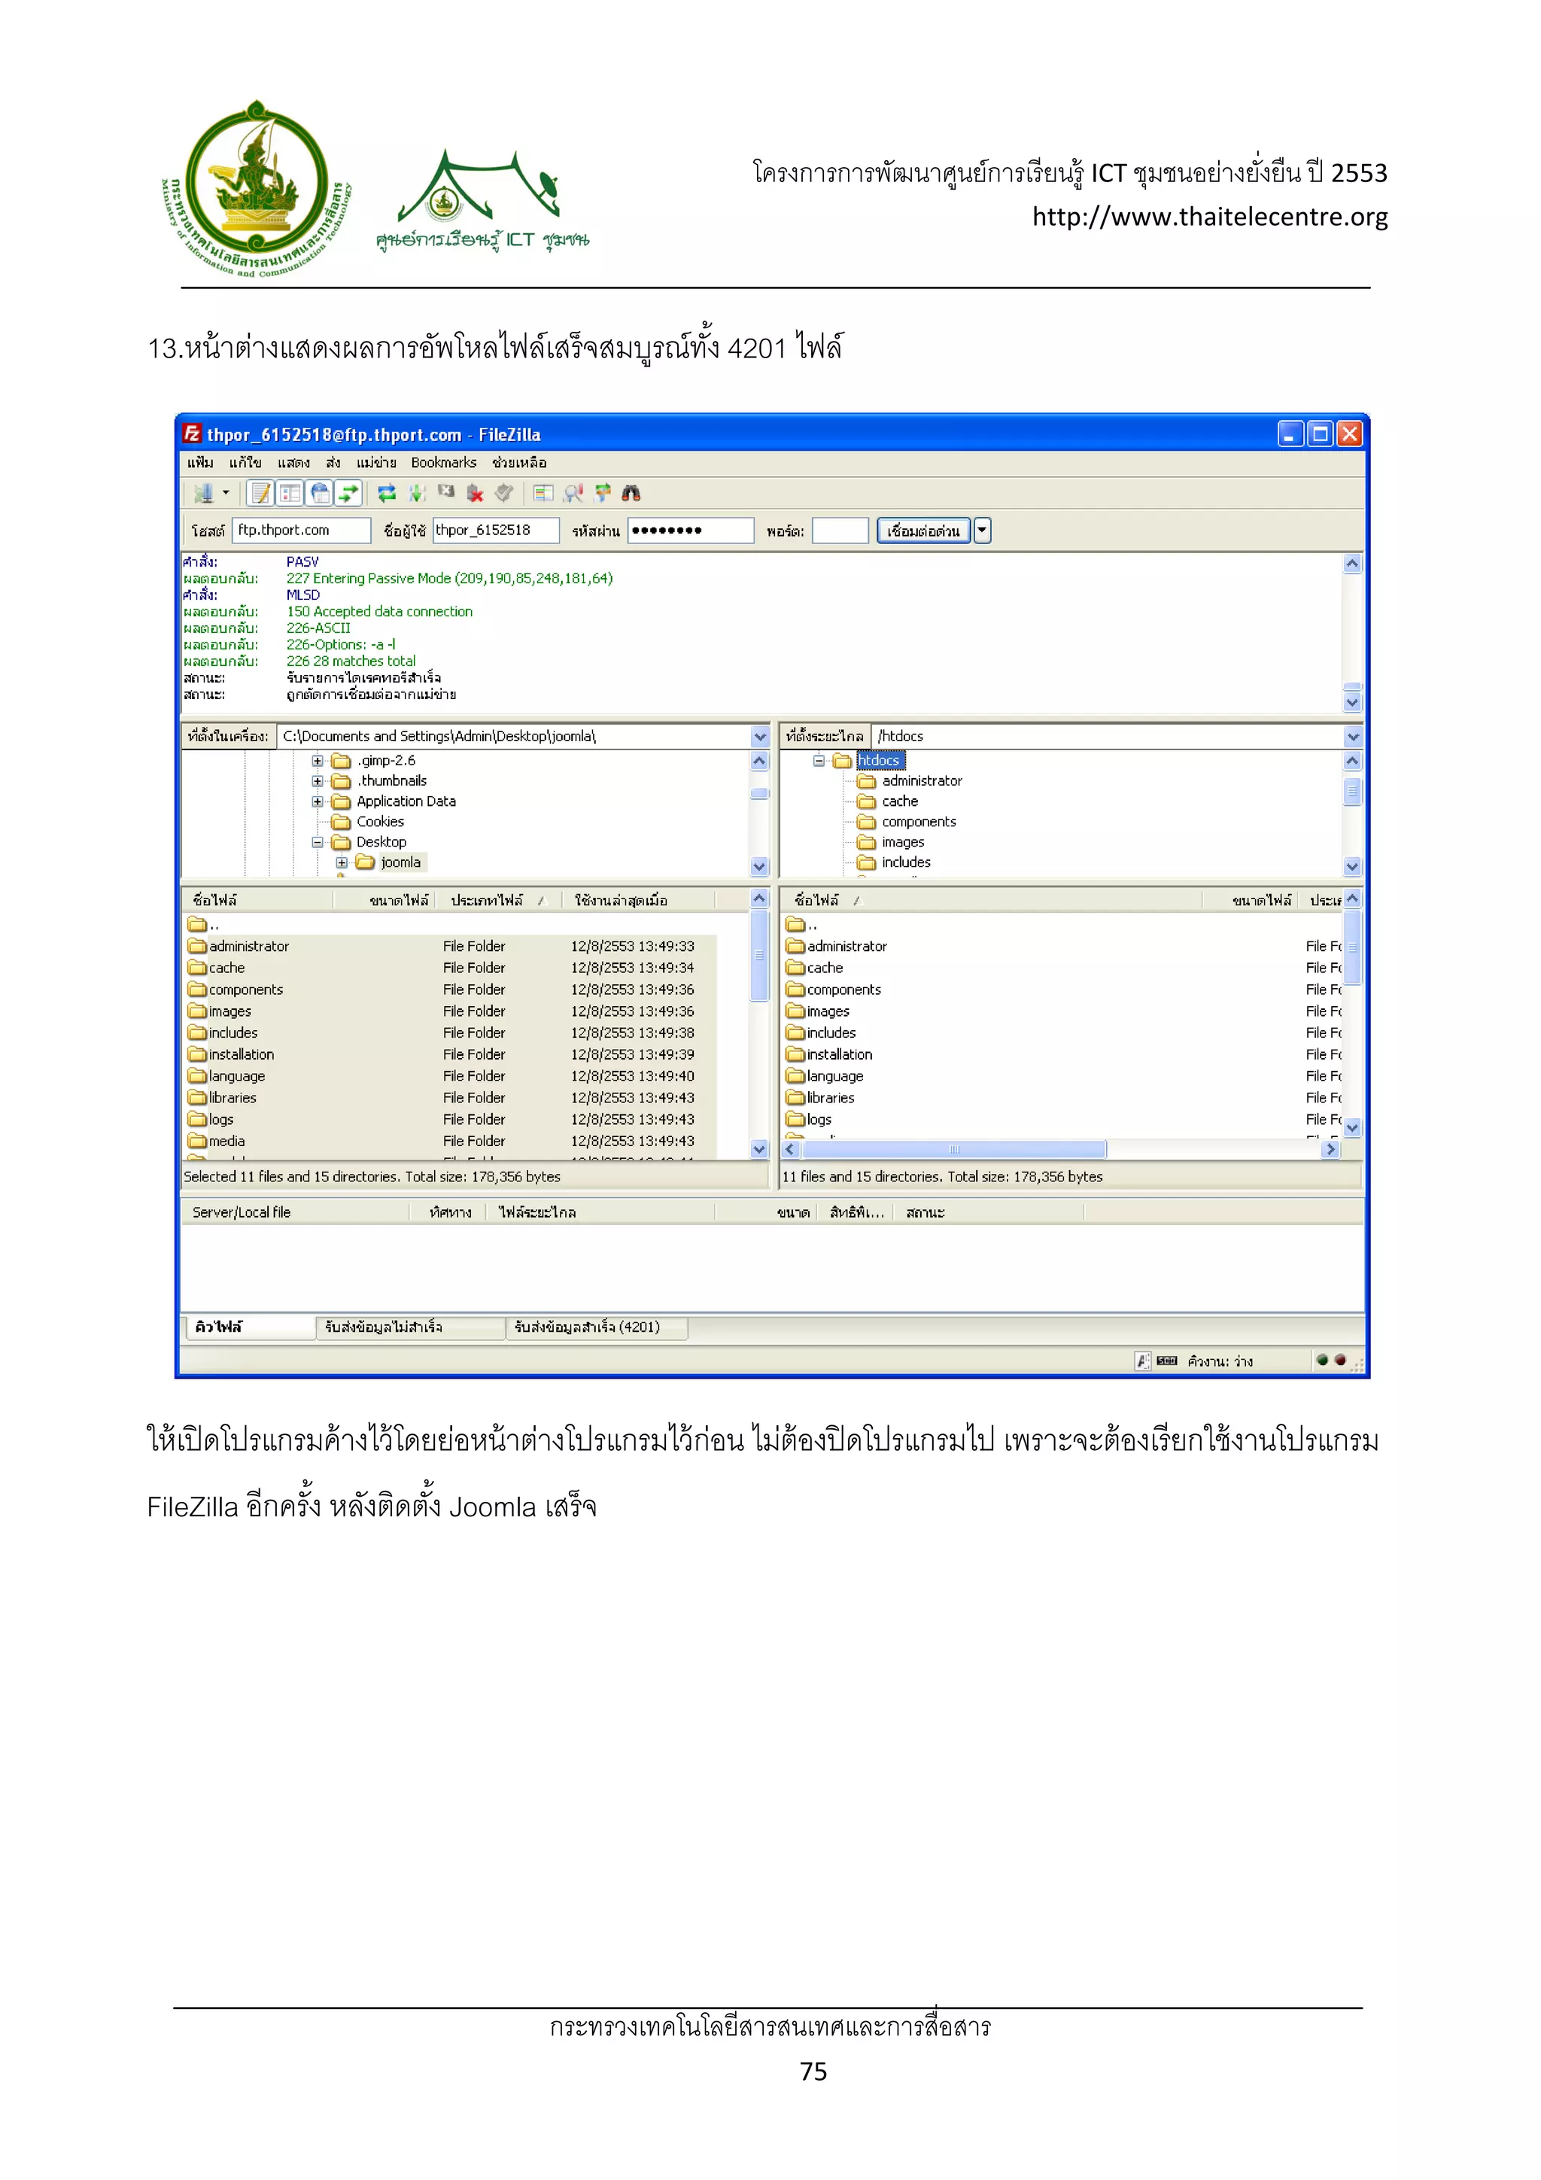The height and width of the screenshot is (2180, 1541).
Task: Reconnect to the last server icon
Action: (504, 493)
